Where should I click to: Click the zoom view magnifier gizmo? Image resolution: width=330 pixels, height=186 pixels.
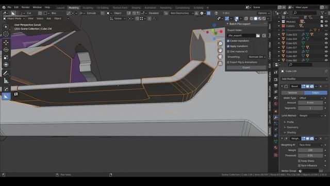220,43
